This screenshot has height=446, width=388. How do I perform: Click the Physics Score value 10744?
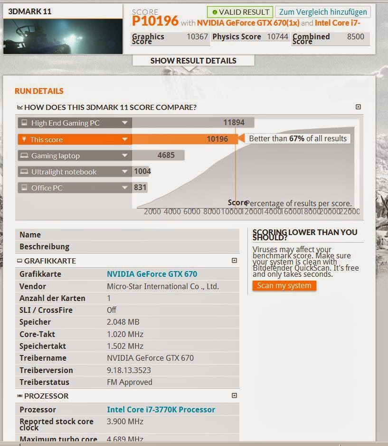277,36
